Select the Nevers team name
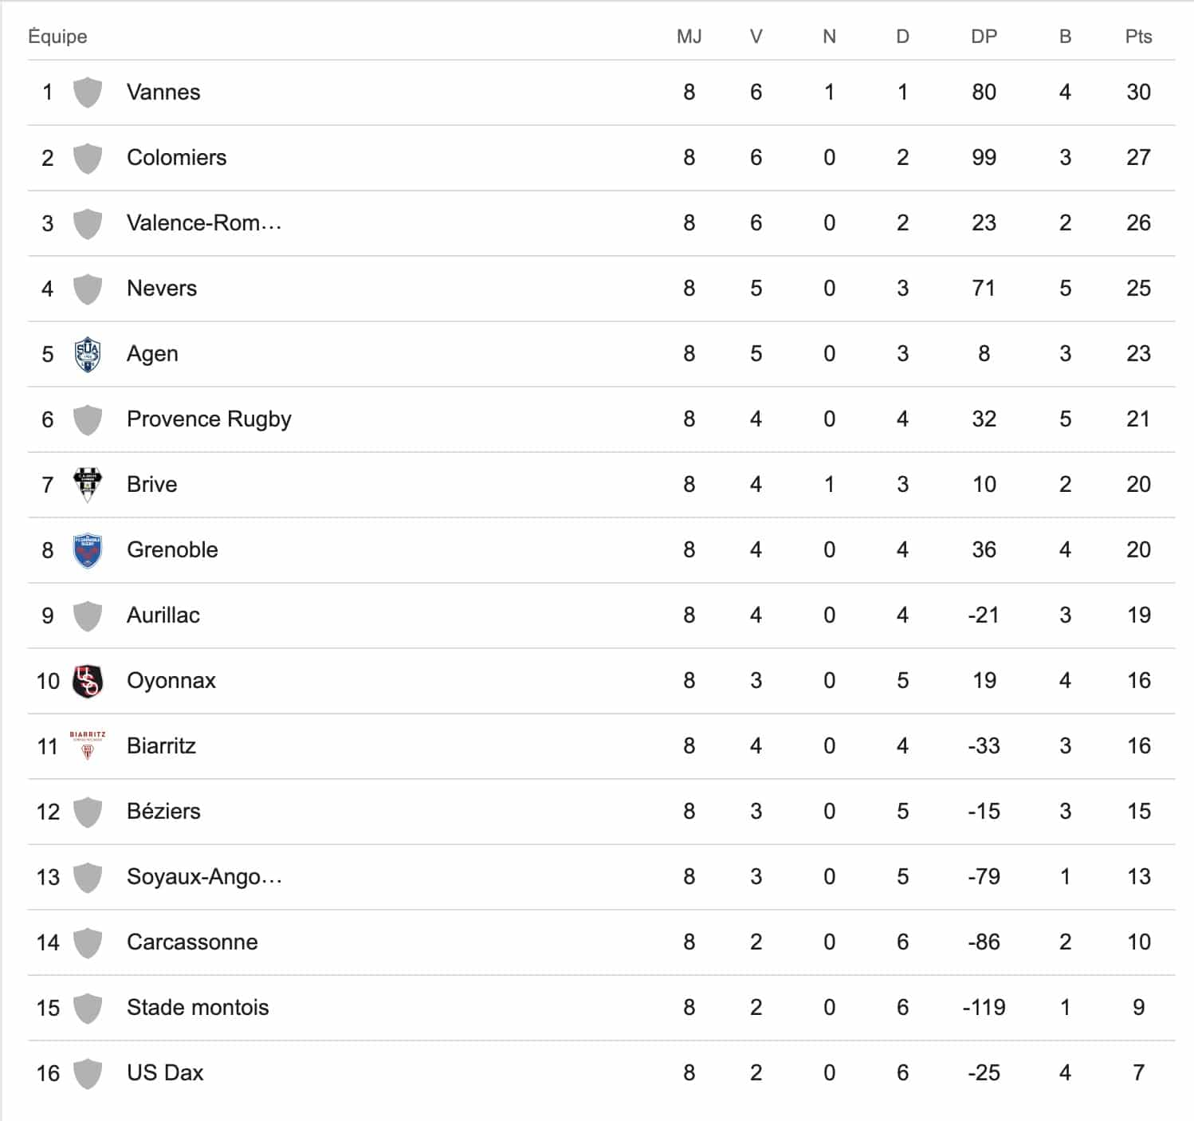Viewport: 1194px width, 1121px height. click(x=162, y=289)
